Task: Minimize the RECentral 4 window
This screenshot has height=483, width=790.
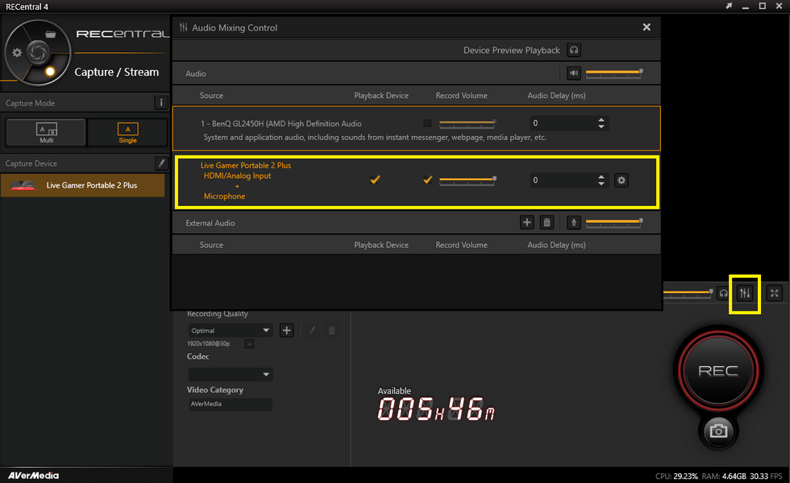Action: 746,6
